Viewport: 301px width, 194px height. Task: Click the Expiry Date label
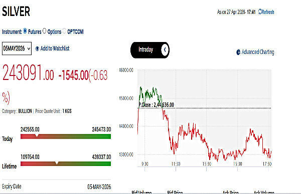pyautogui.click(x=12, y=186)
